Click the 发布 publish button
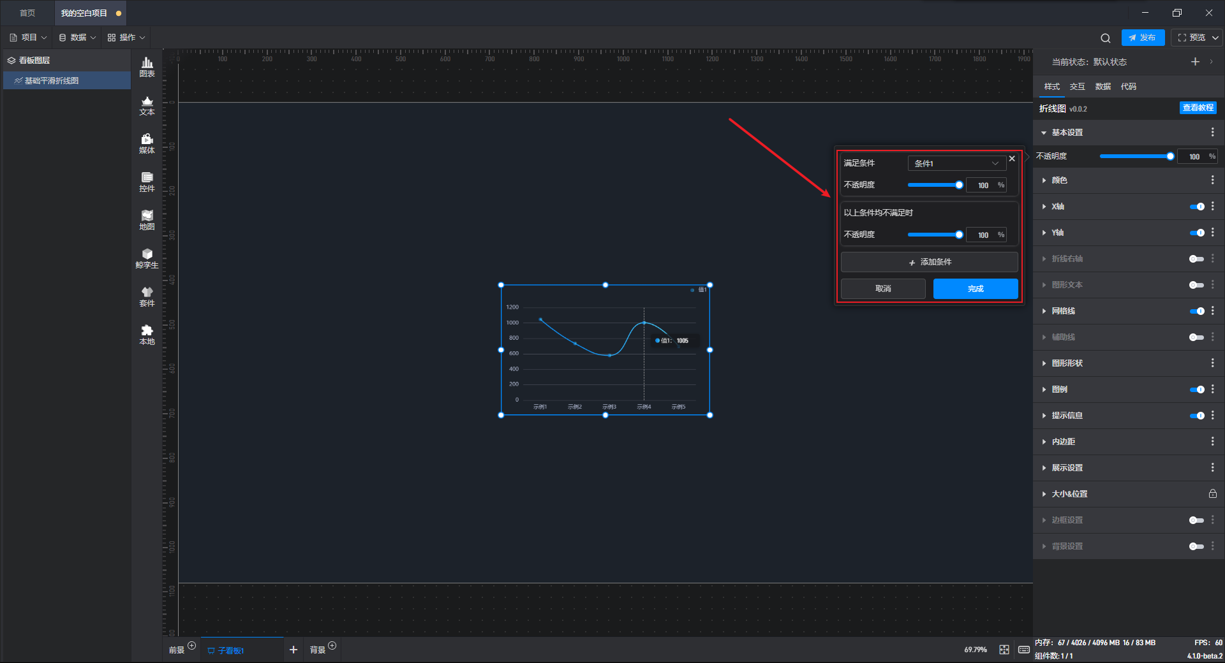 tap(1143, 38)
